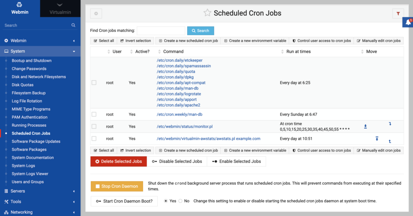Screen dimensions: 413x216
Task: Open the red filter icon at top right
Action: click(398, 13)
